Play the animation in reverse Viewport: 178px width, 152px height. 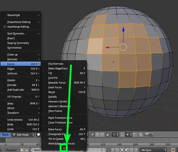tap(122, 150)
